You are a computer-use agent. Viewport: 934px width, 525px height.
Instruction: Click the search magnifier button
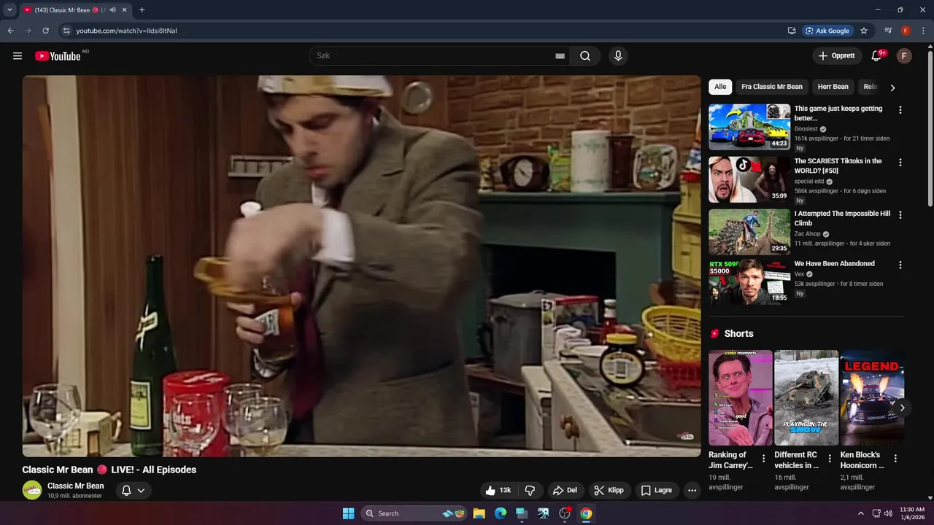(x=585, y=56)
